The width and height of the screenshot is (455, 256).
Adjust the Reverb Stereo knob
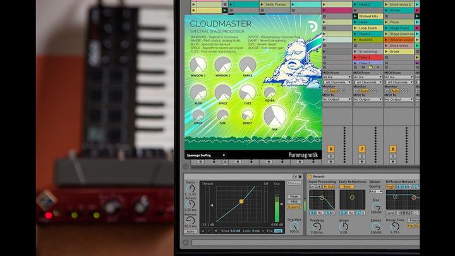tap(376, 227)
